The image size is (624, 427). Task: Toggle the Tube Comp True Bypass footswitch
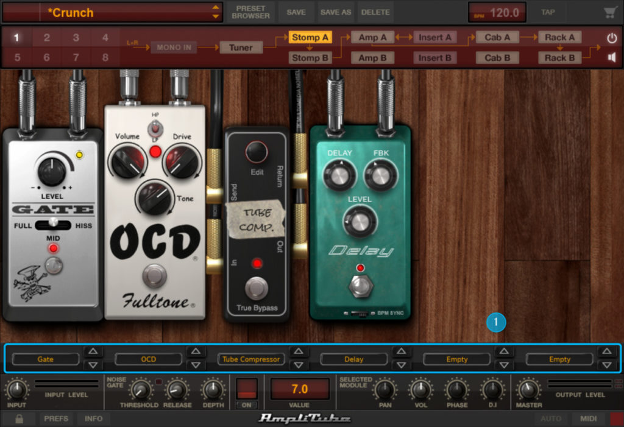coord(257,288)
